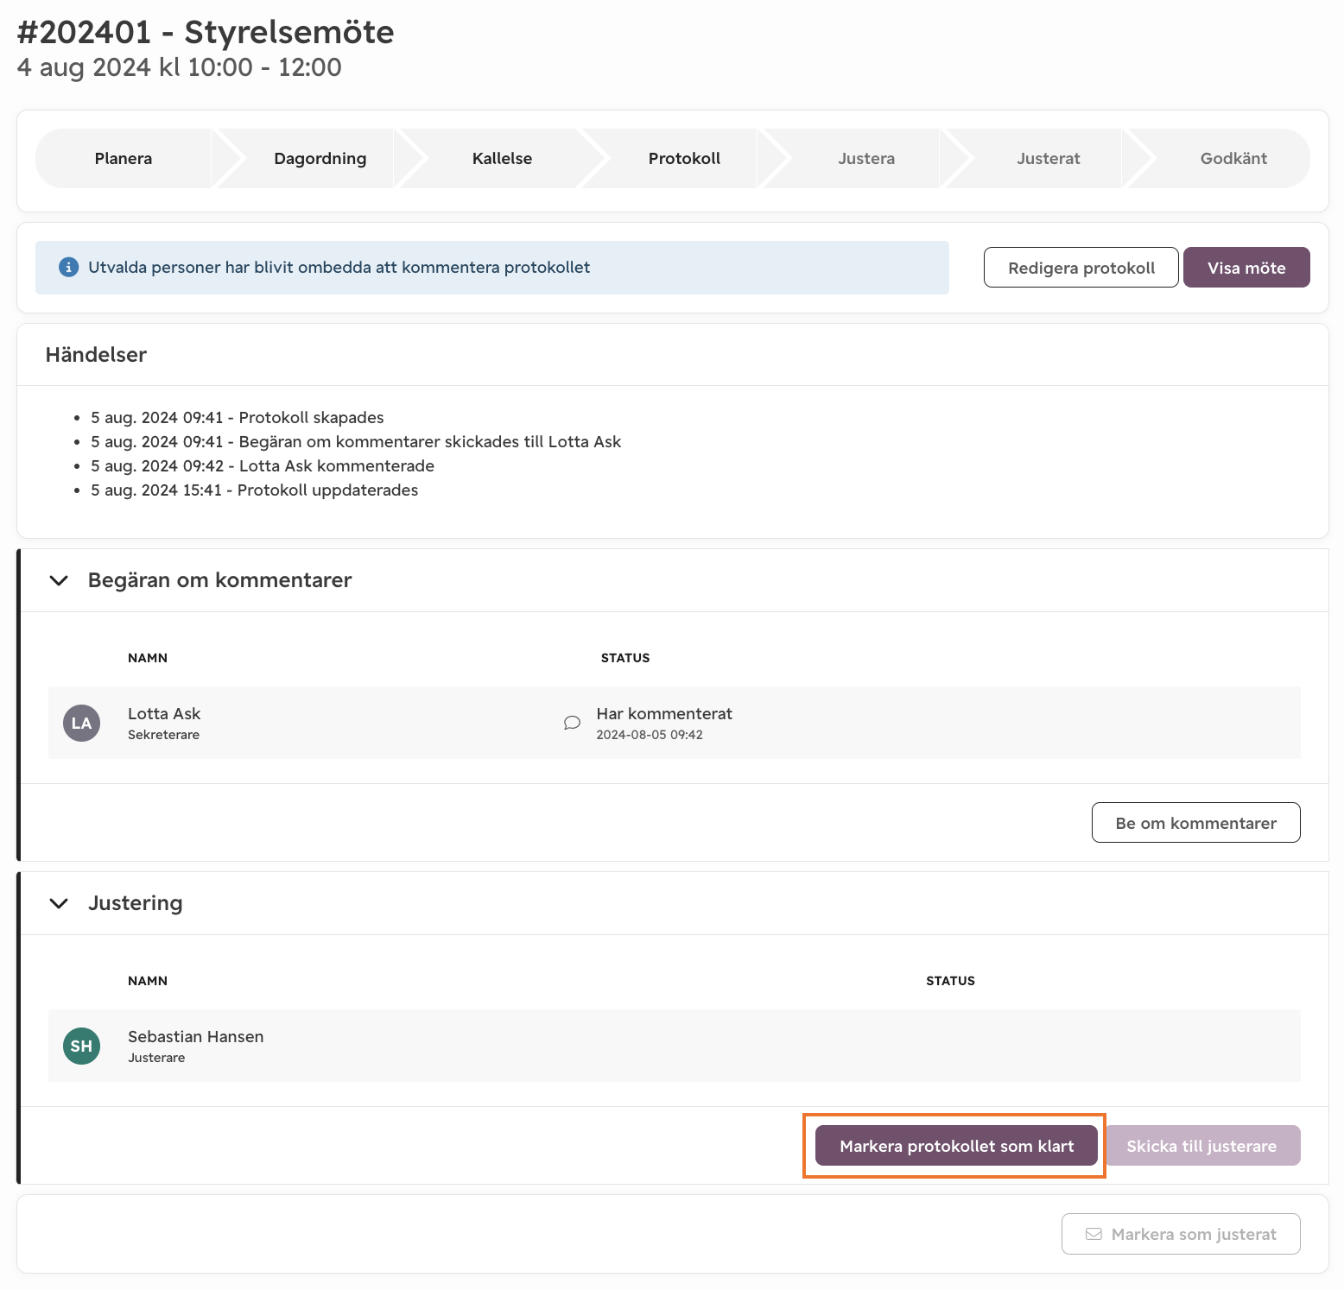
Task: Click the Sekreterare role label
Action: pos(163,735)
